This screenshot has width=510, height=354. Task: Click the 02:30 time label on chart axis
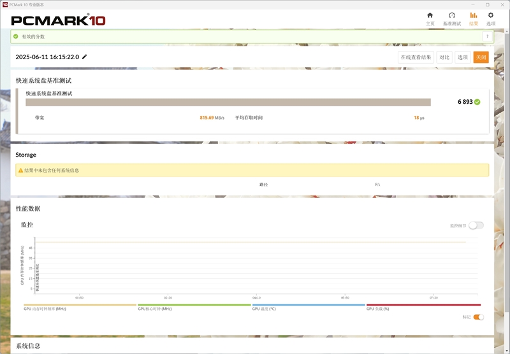click(x=168, y=297)
